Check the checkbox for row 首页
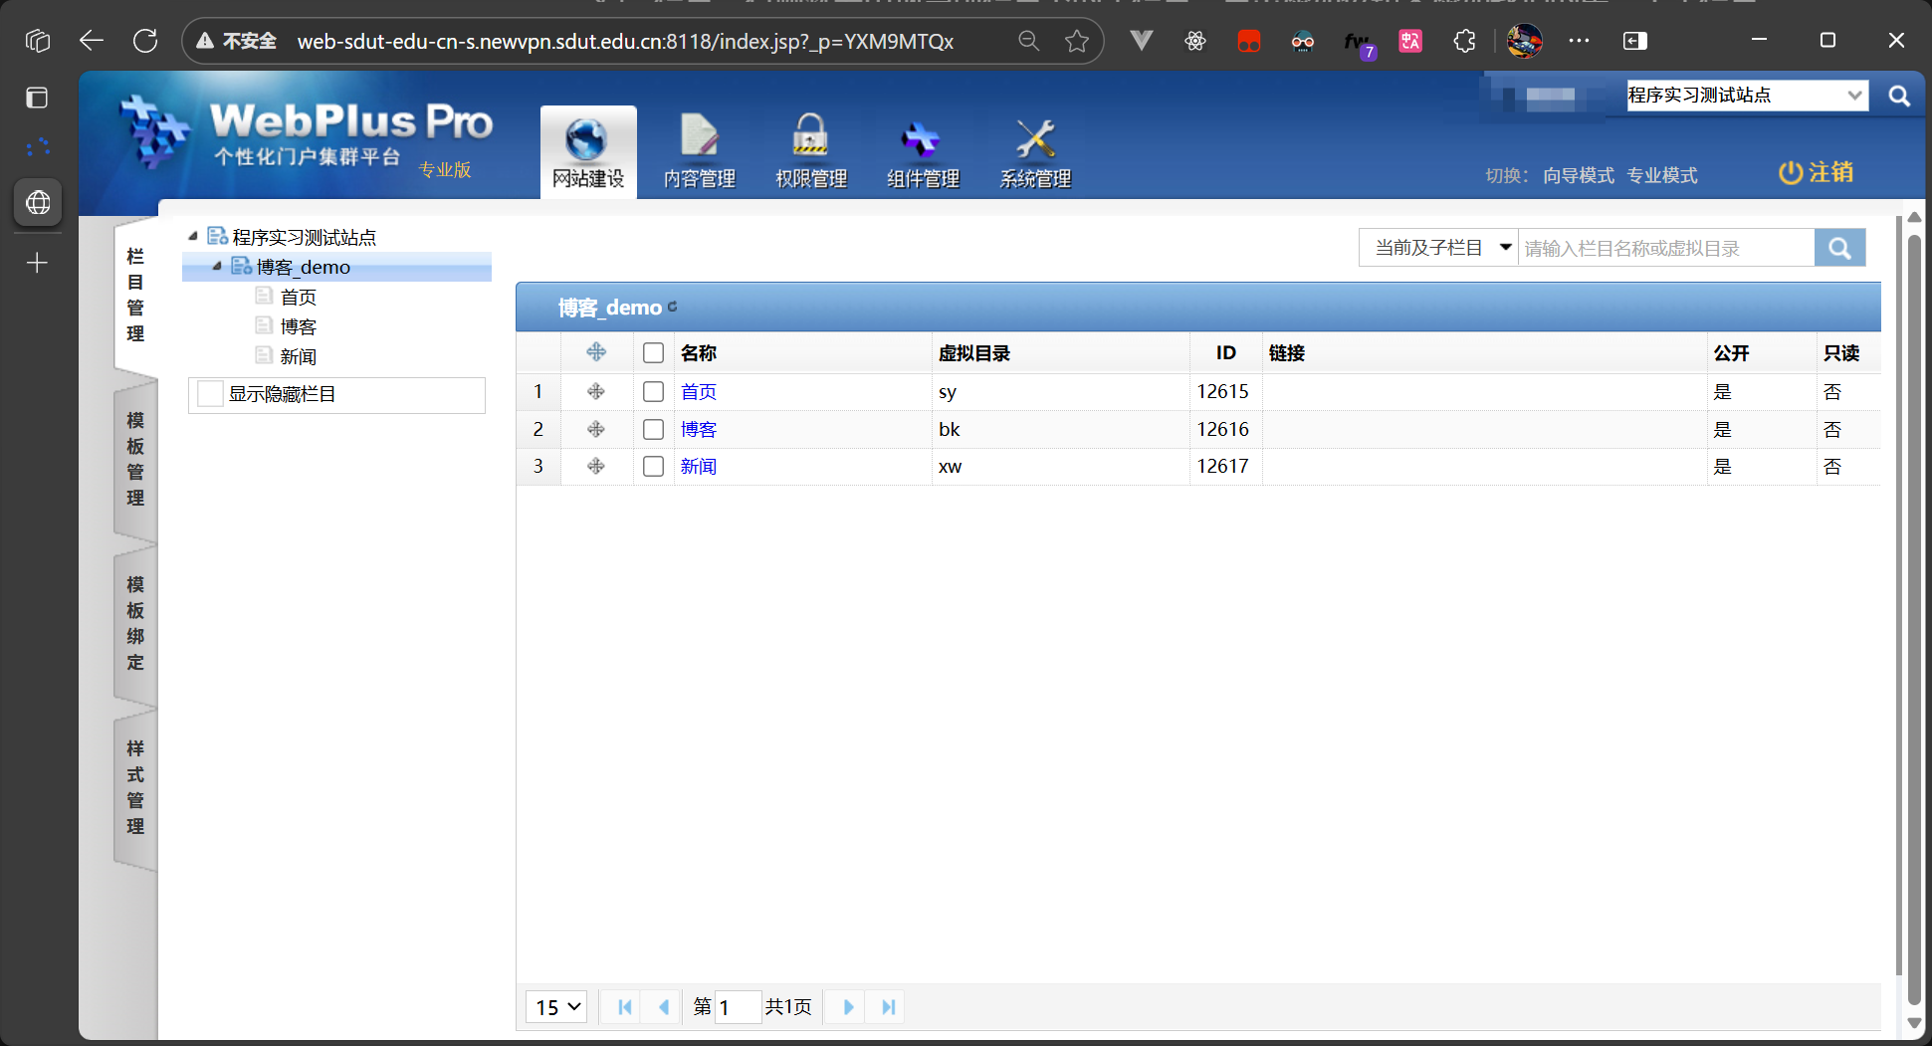 [653, 391]
